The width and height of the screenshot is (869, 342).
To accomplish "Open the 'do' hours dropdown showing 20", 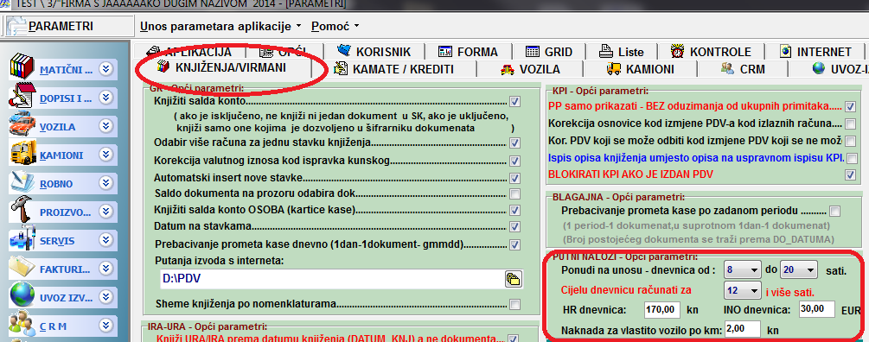I will pyautogui.click(x=799, y=270).
